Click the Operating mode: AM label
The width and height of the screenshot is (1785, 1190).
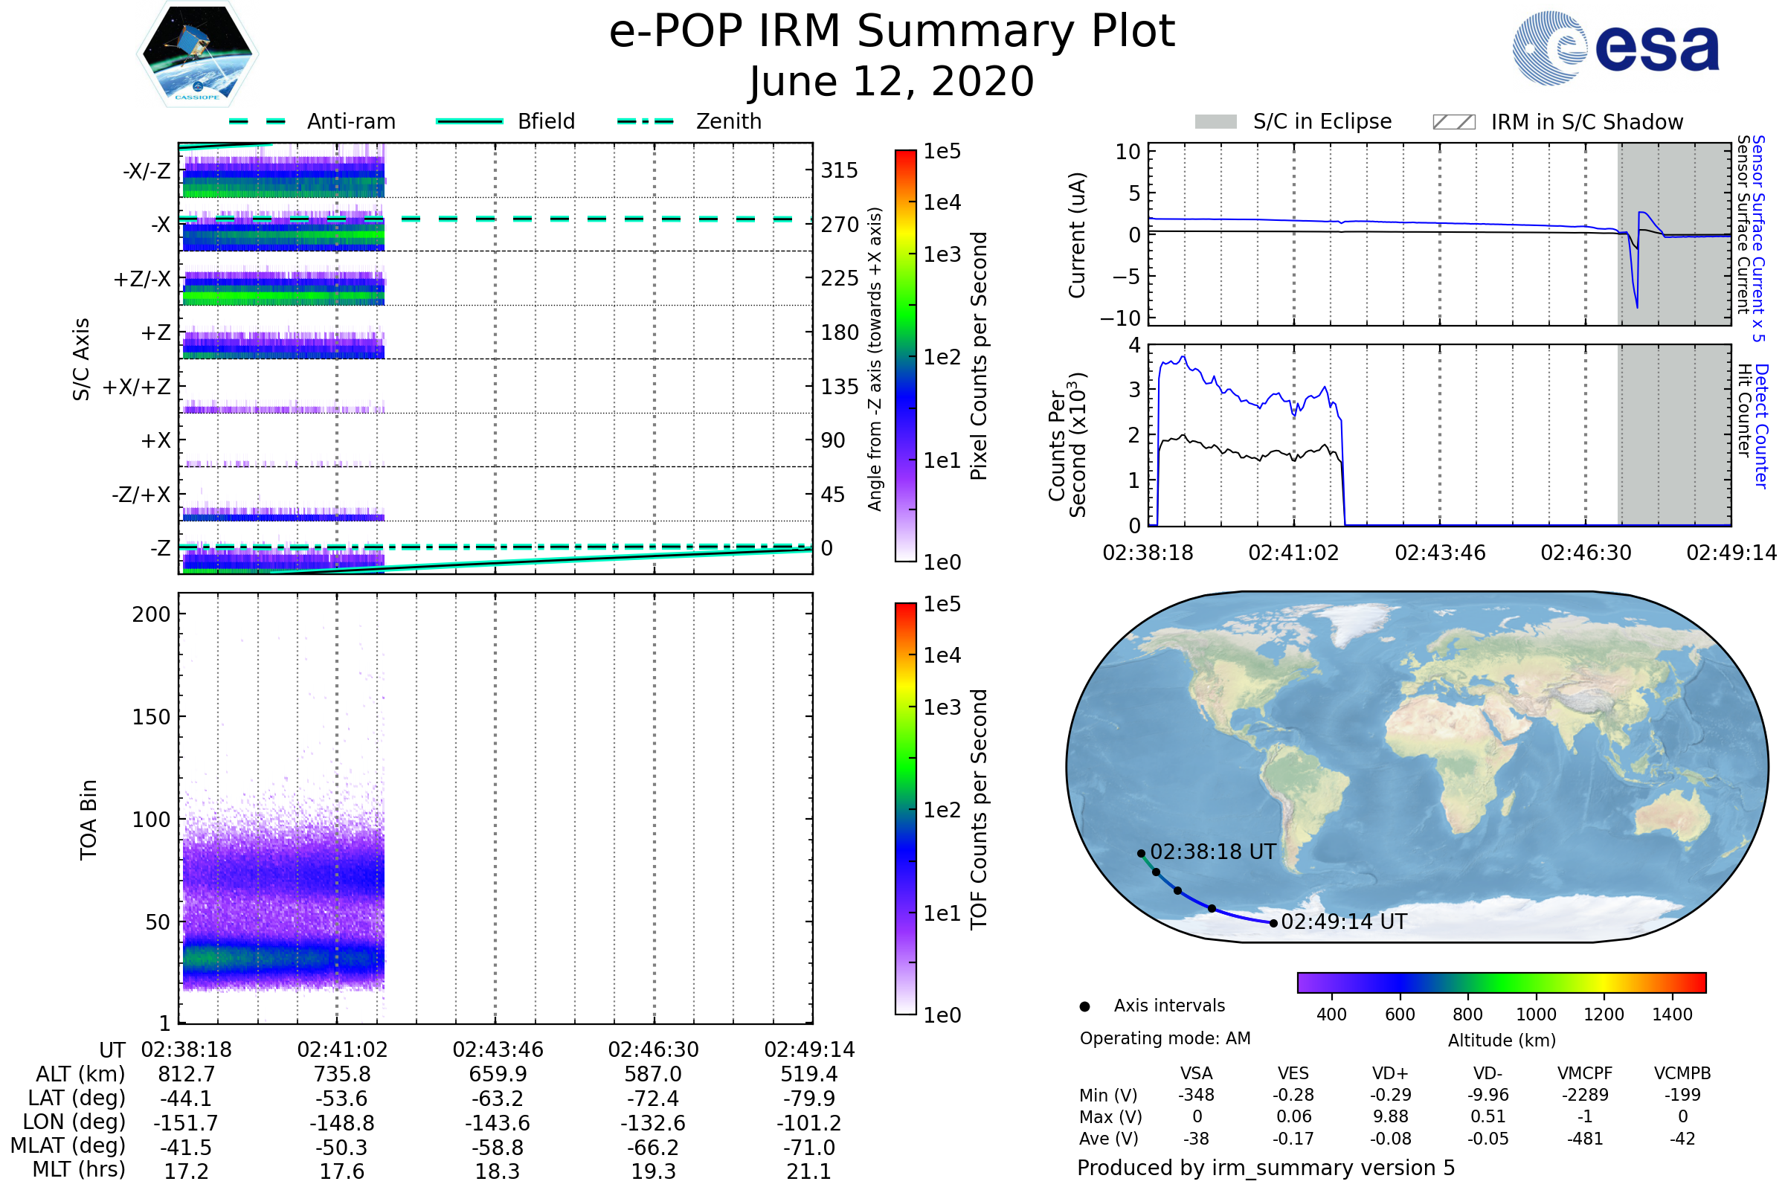[1165, 1038]
